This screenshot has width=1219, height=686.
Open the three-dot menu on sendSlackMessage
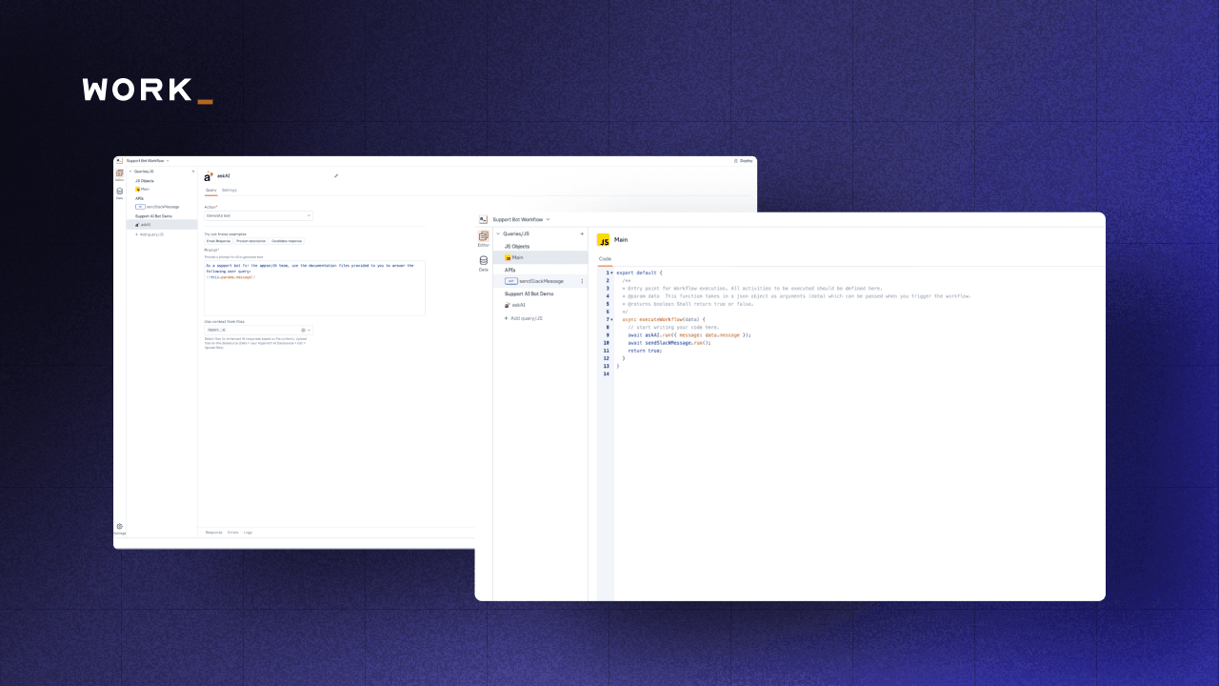(x=582, y=281)
